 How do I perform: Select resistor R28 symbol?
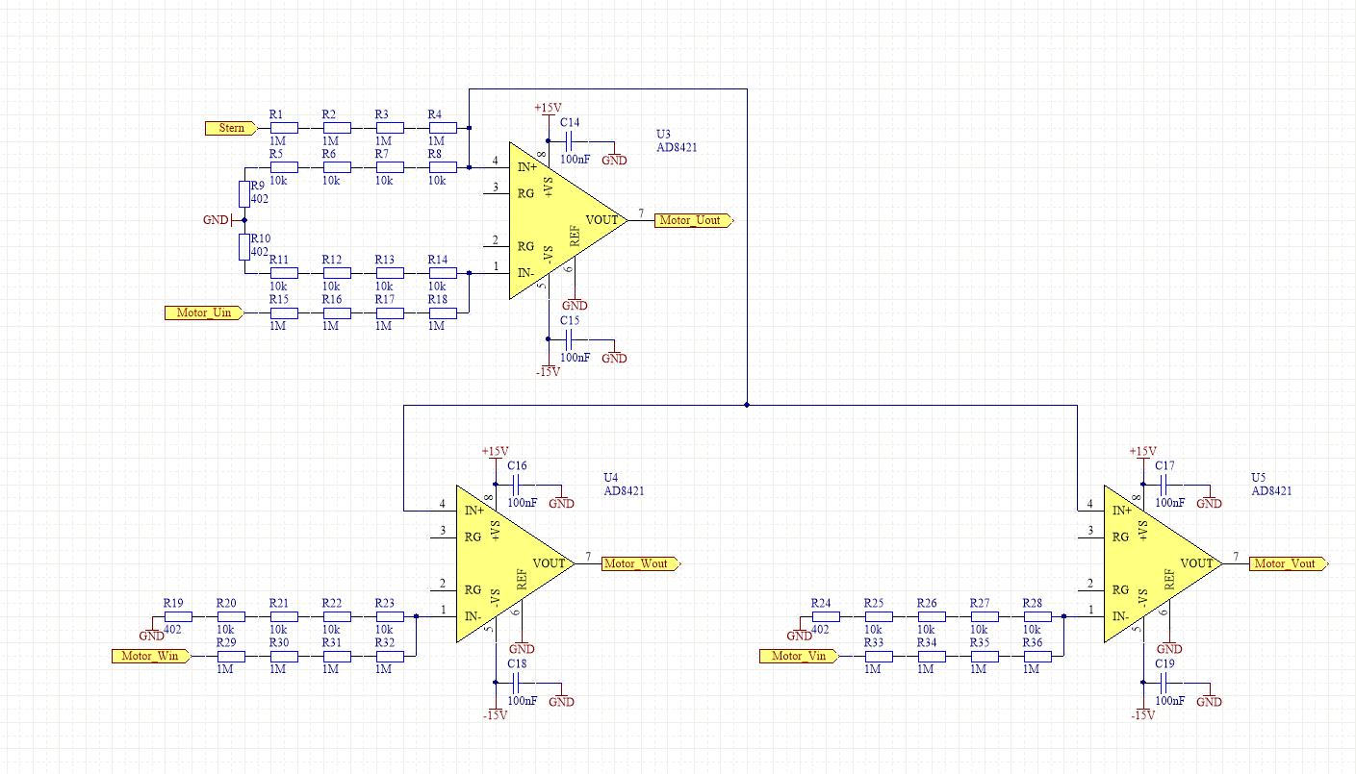tap(1037, 616)
